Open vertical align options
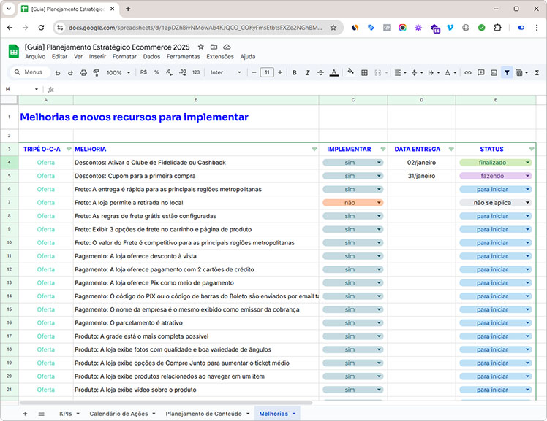 coord(417,72)
